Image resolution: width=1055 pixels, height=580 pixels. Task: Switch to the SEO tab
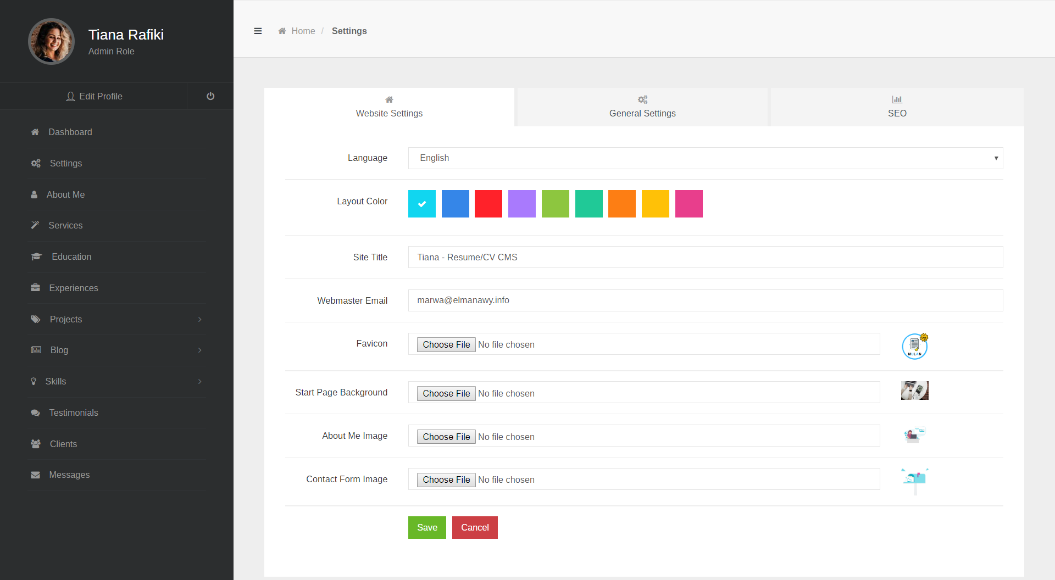coord(897,107)
